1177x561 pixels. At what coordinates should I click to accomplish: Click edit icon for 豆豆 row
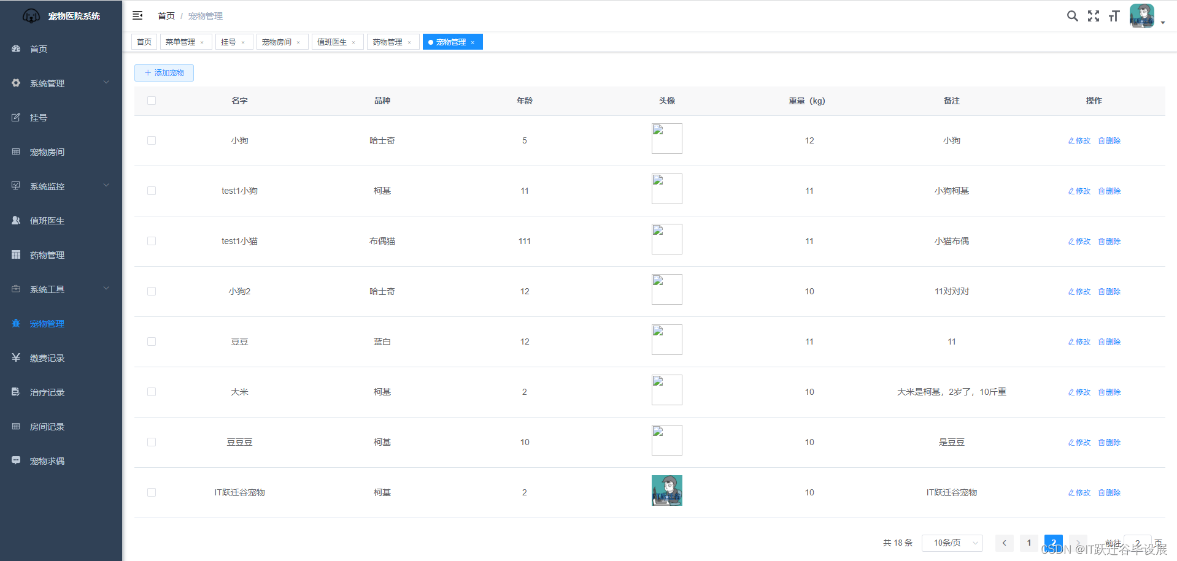click(x=1079, y=342)
